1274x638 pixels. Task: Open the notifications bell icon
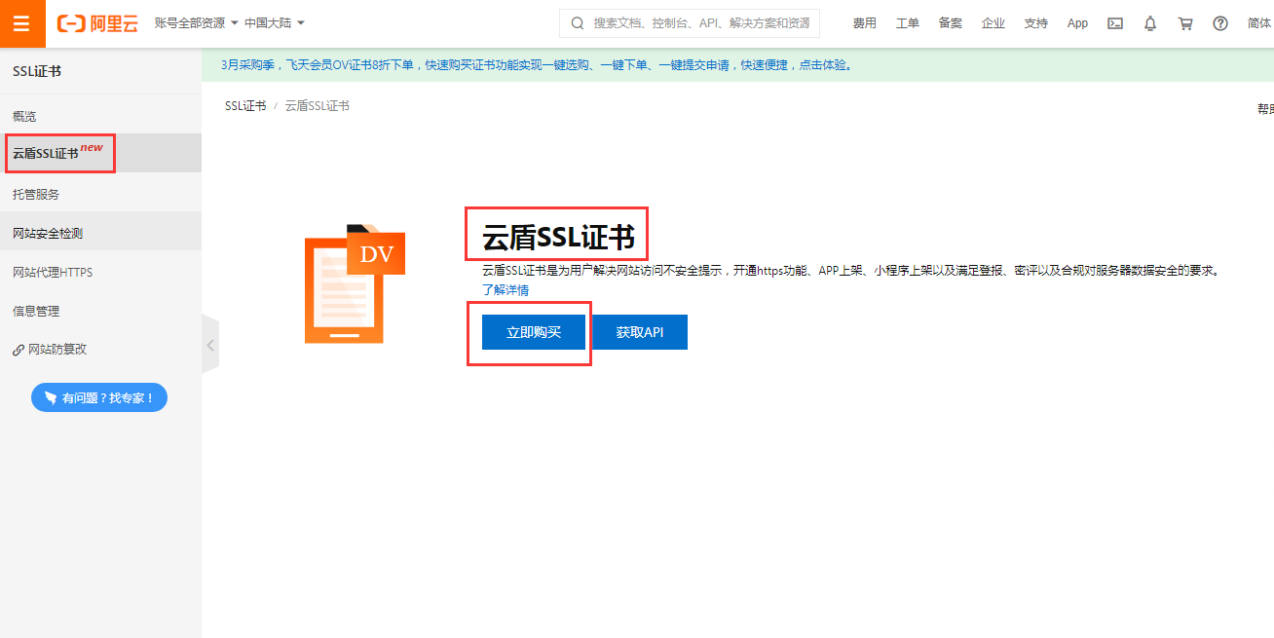[x=1150, y=23]
